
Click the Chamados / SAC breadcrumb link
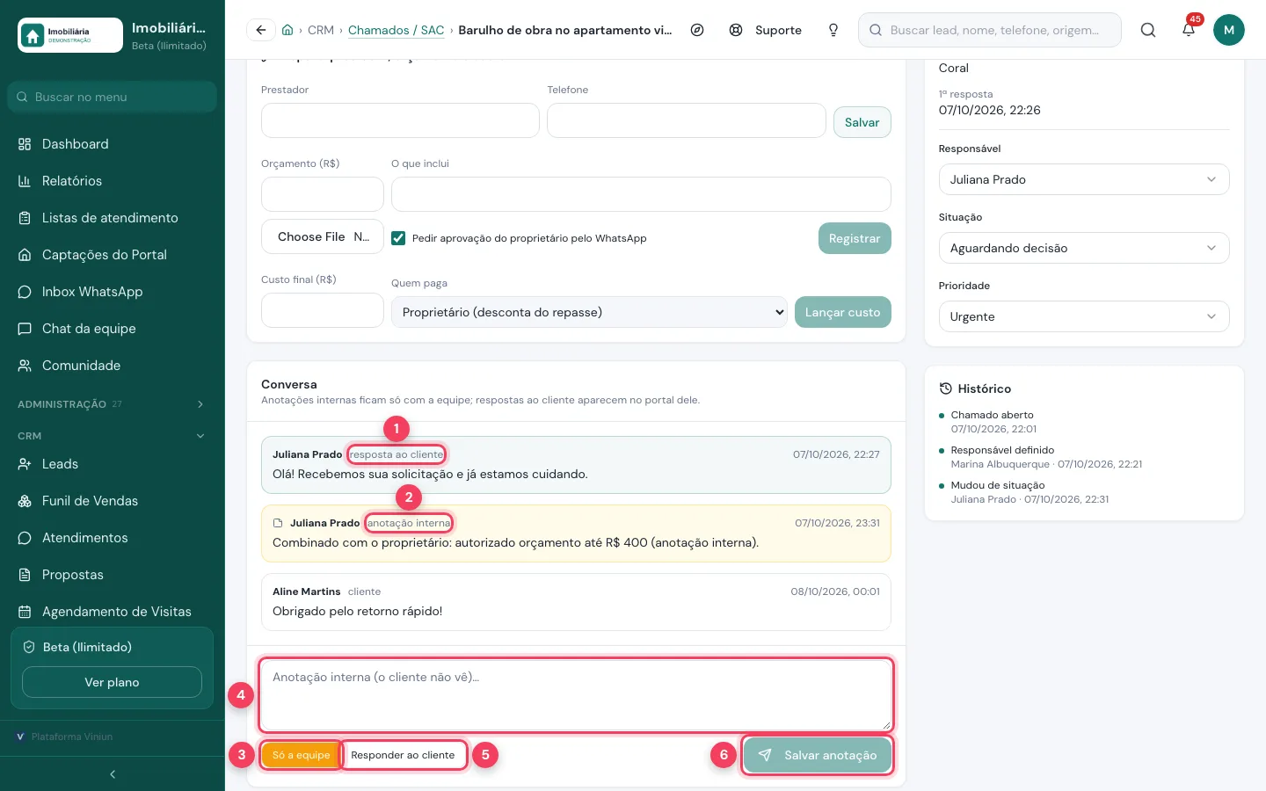(397, 30)
